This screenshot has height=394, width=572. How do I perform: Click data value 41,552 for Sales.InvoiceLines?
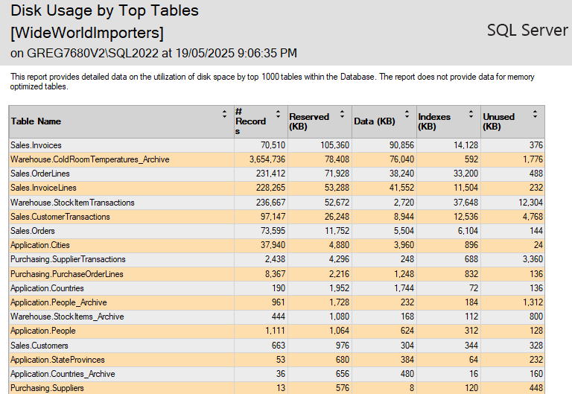(x=401, y=188)
